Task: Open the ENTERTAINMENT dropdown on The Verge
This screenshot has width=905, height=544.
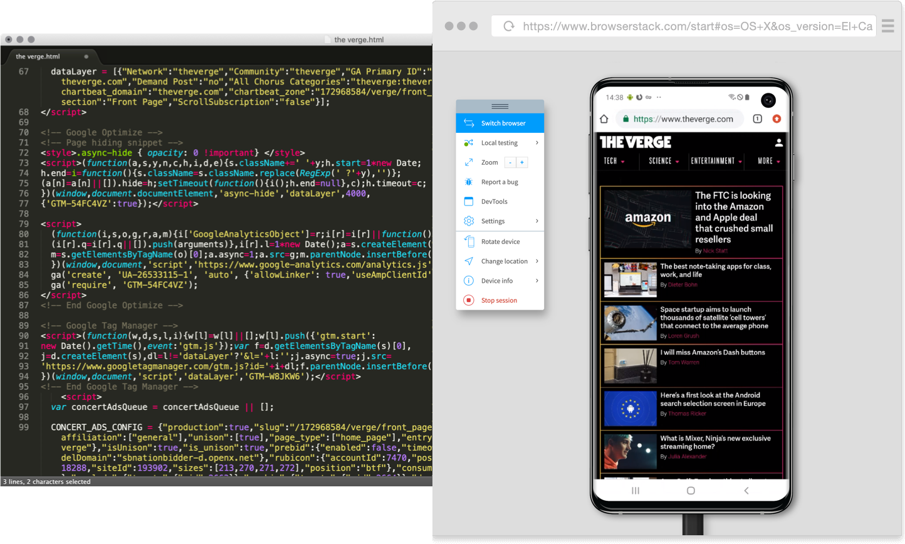Action: (x=716, y=161)
